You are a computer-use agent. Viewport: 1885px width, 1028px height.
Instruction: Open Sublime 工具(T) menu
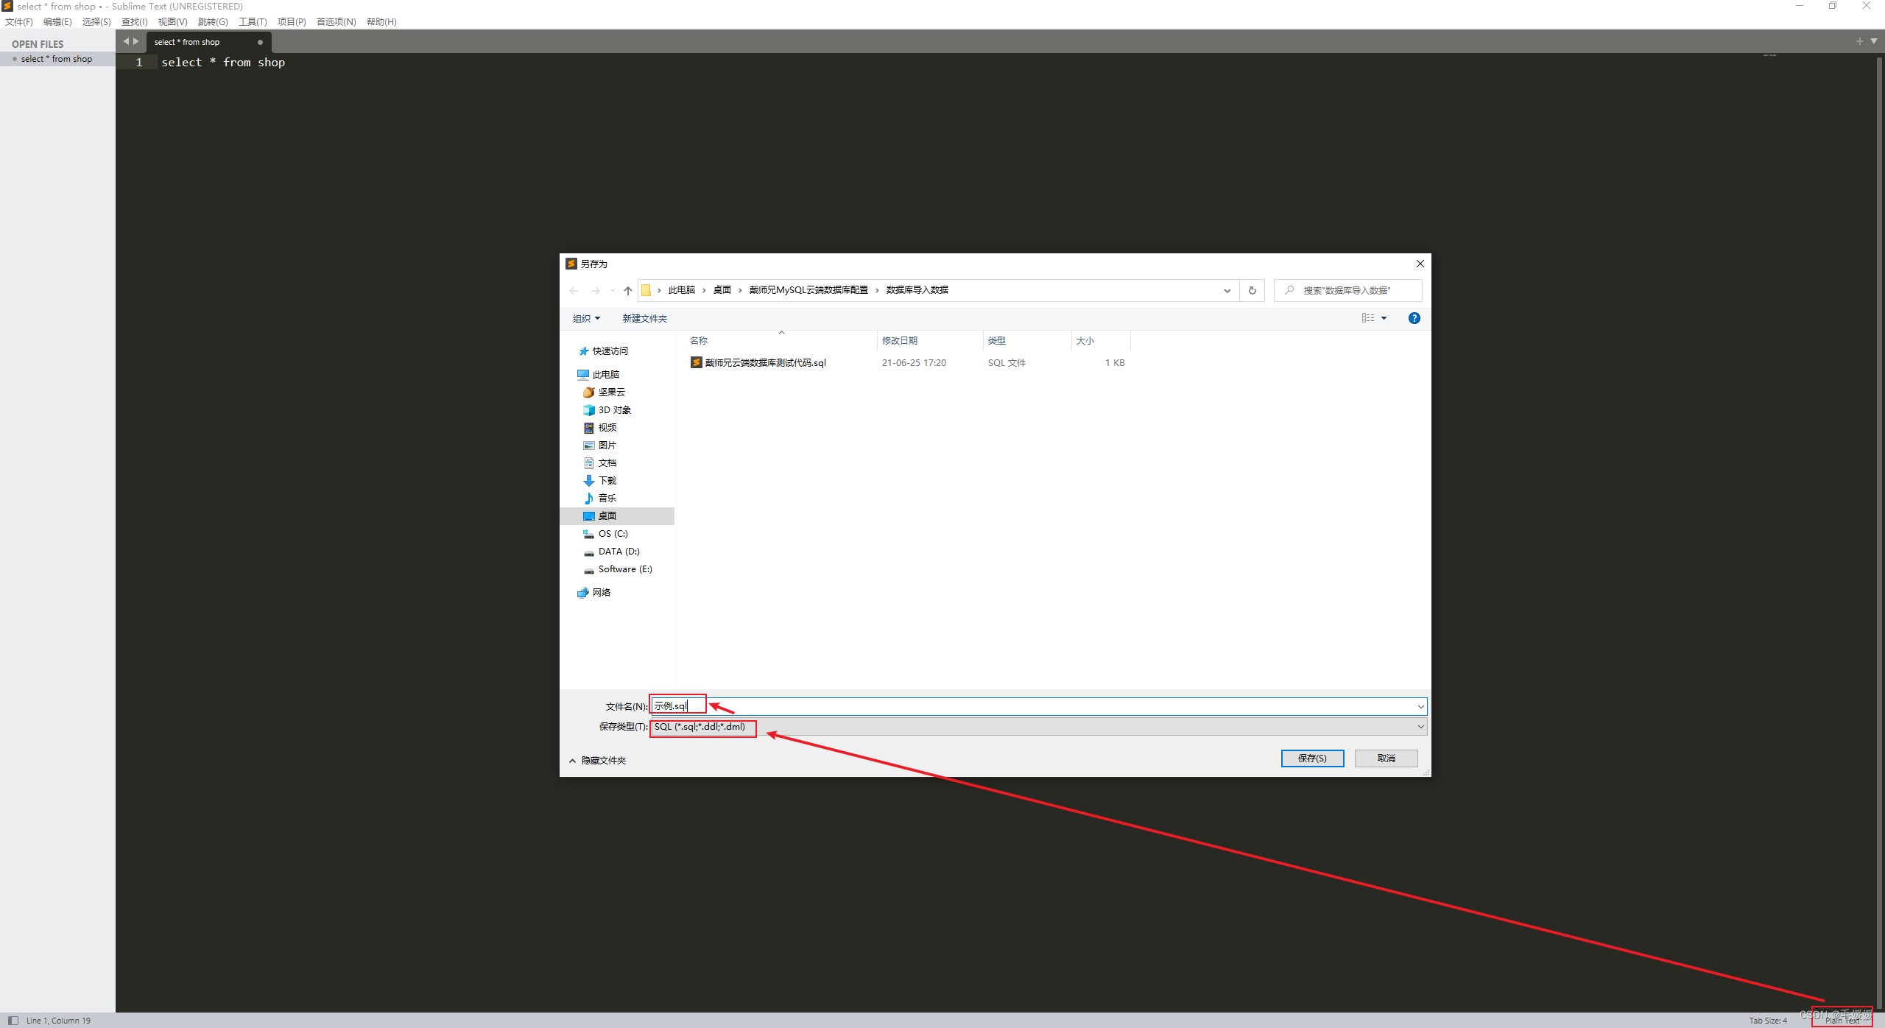pyautogui.click(x=253, y=22)
